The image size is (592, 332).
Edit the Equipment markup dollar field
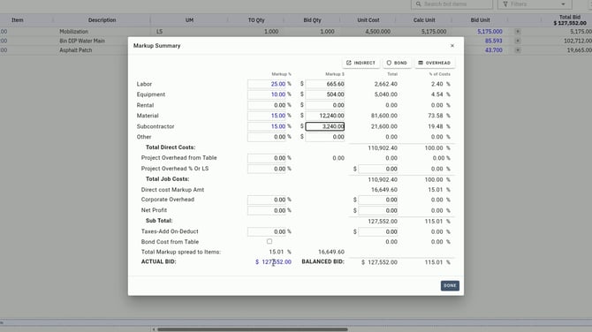tap(324, 94)
